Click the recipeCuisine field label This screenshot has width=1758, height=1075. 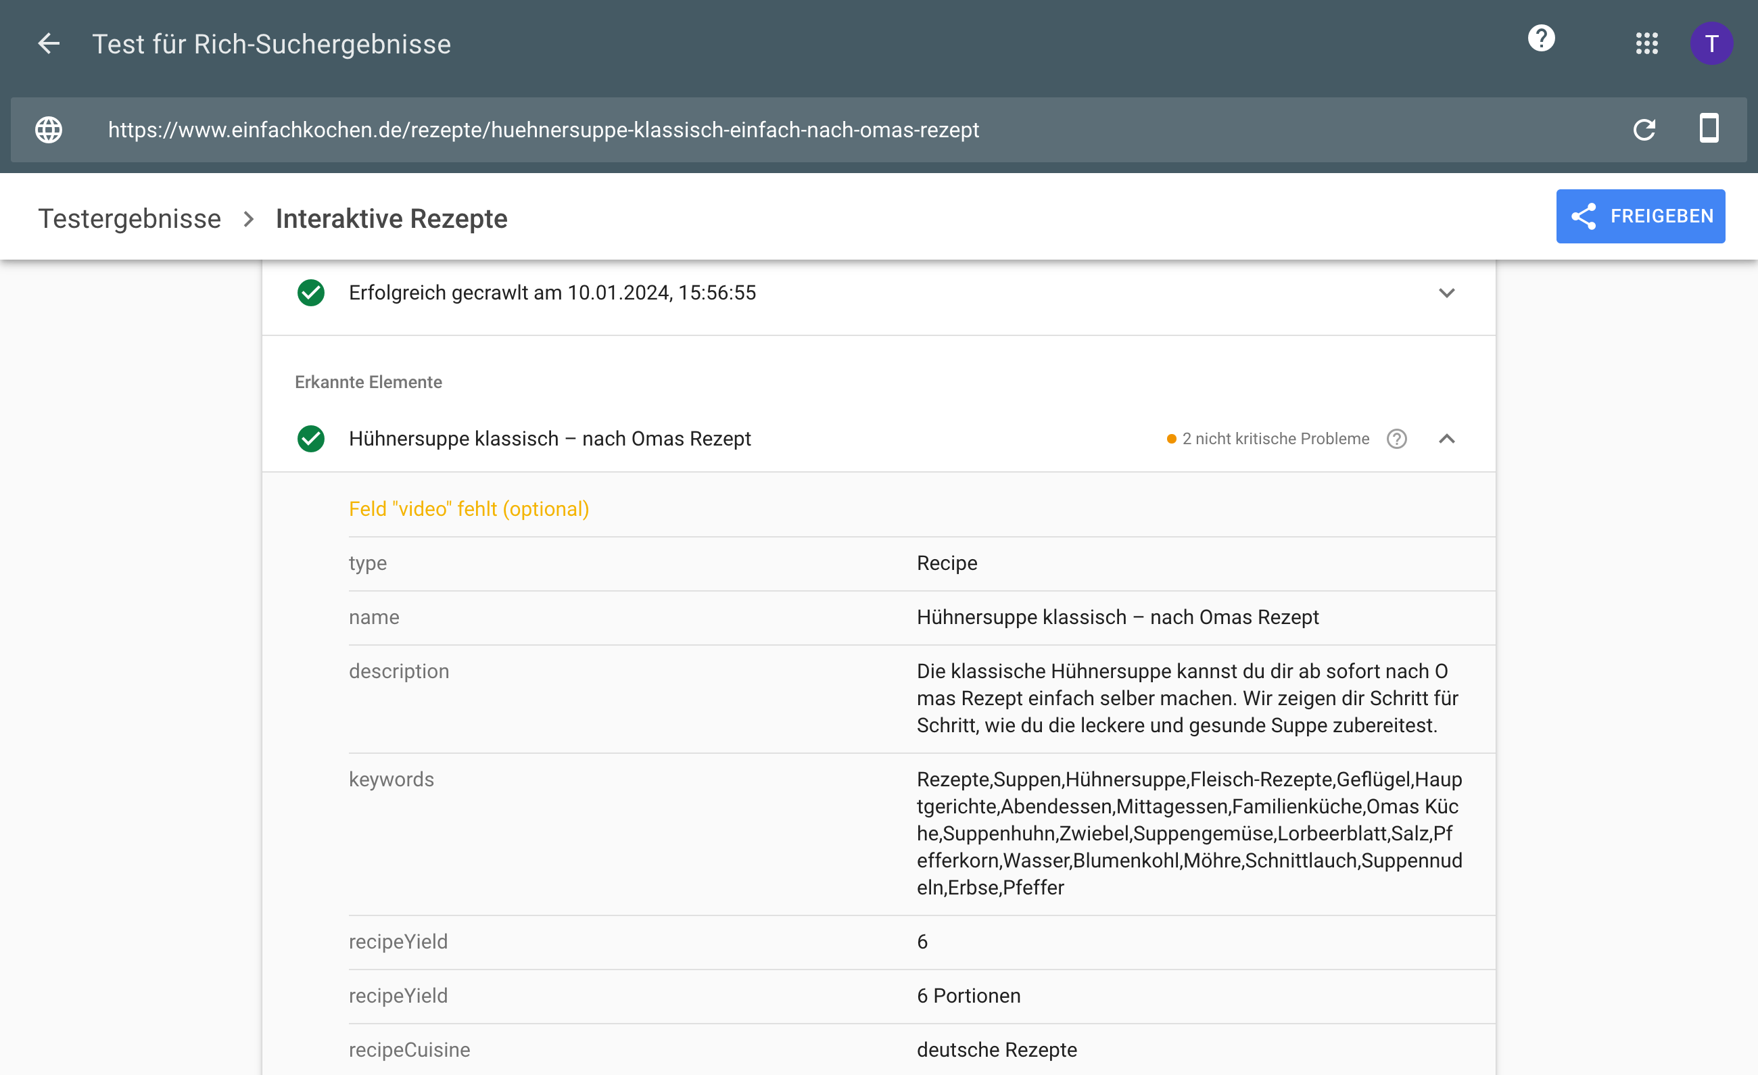[x=409, y=1050]
